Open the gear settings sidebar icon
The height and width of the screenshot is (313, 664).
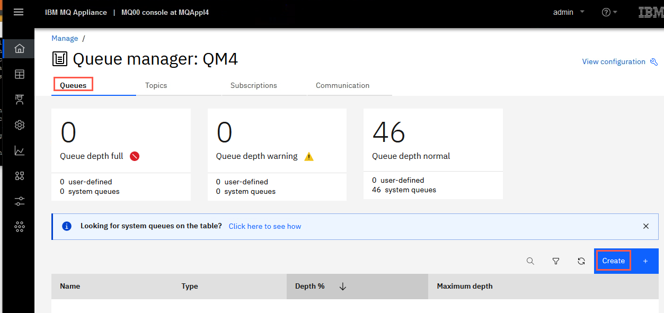point(20,125)
